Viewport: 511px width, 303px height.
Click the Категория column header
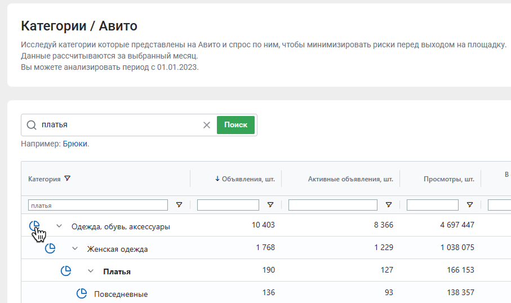tap(45, 179)
